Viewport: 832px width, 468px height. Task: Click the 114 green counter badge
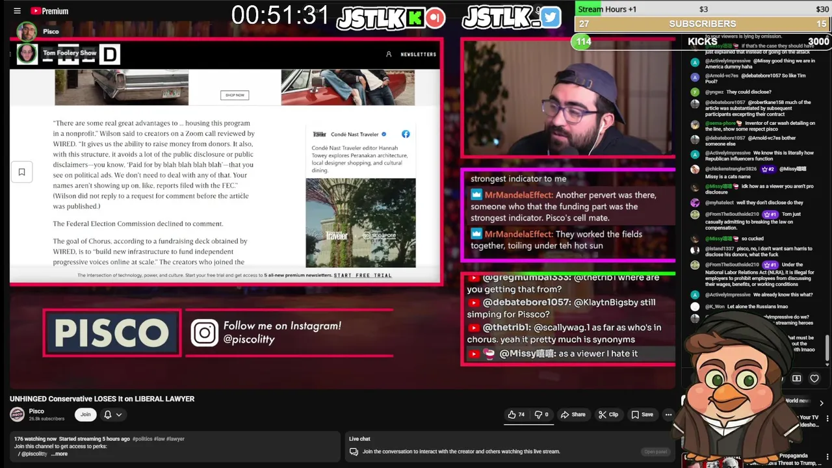[583, 42]
